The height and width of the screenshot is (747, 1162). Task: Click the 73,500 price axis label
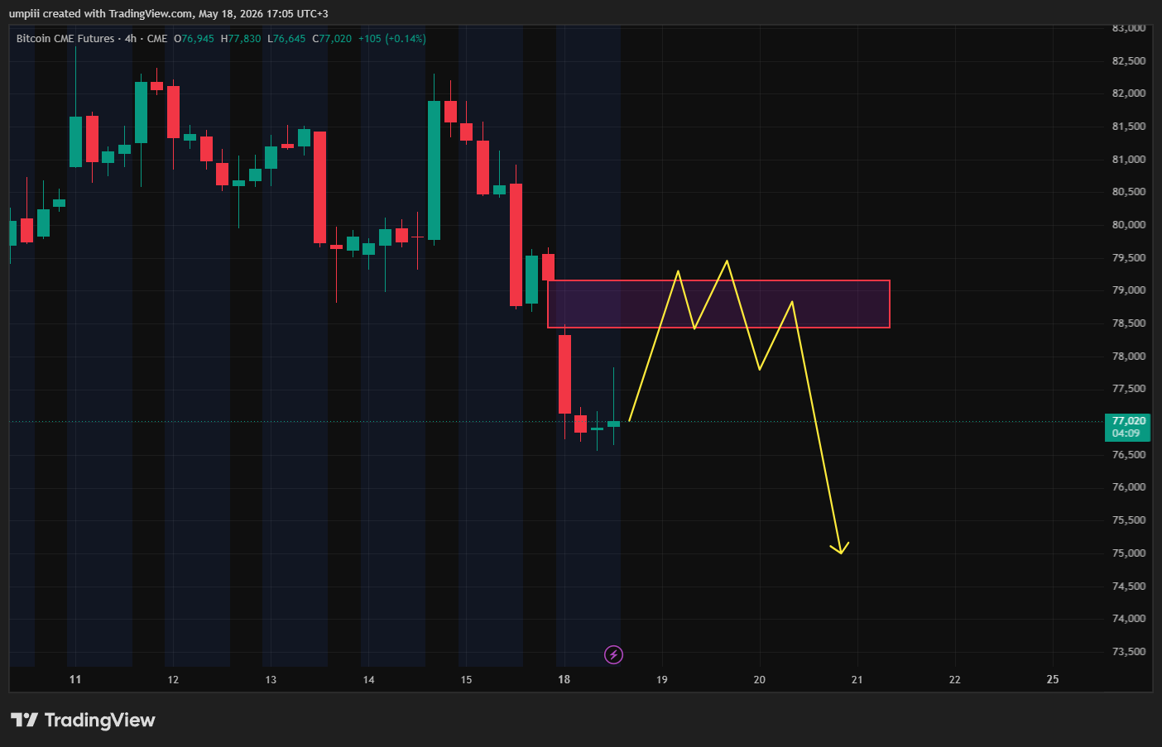[x=1129, y=652]
